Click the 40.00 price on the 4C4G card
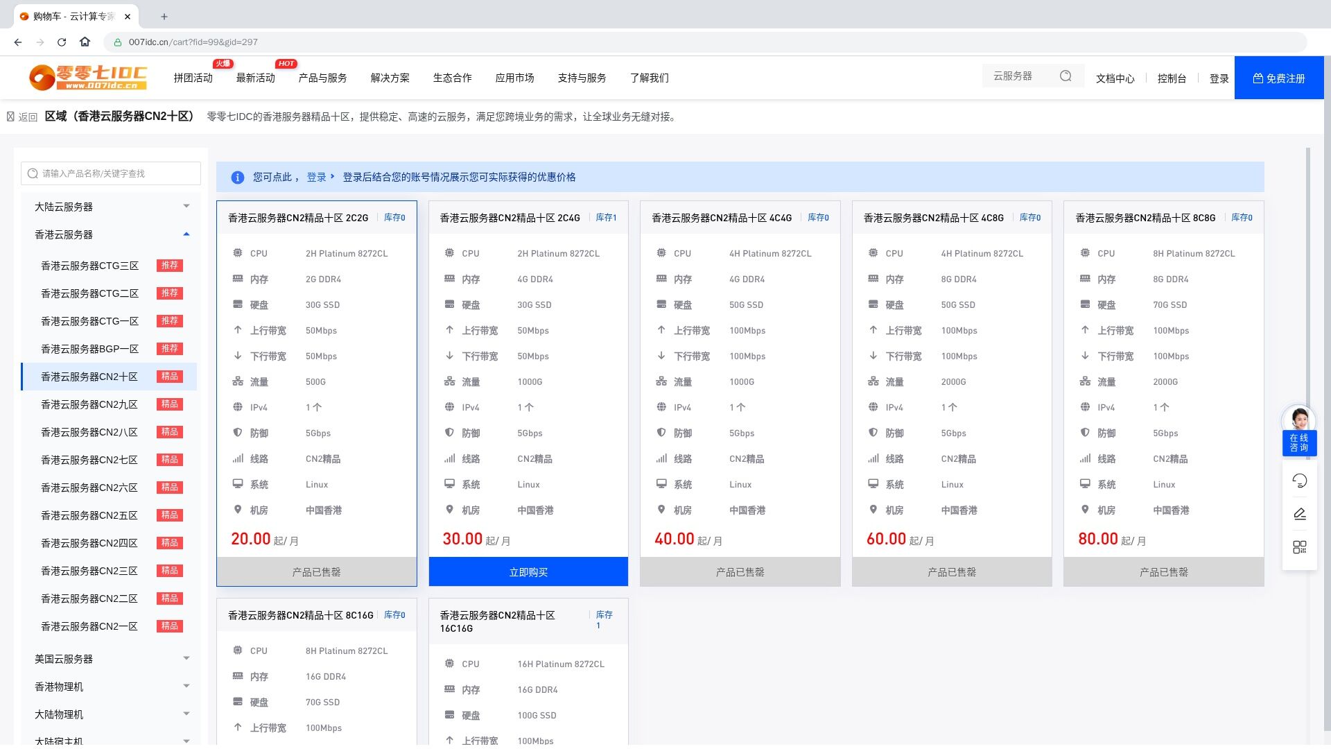The width and height of the screenshot is (1331, 749). click(x=674, y=539)
